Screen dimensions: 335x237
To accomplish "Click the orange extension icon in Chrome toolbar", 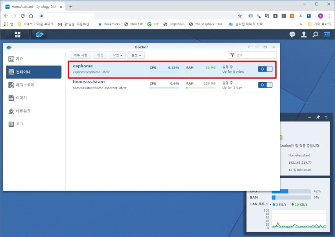I will coord(292,16).
